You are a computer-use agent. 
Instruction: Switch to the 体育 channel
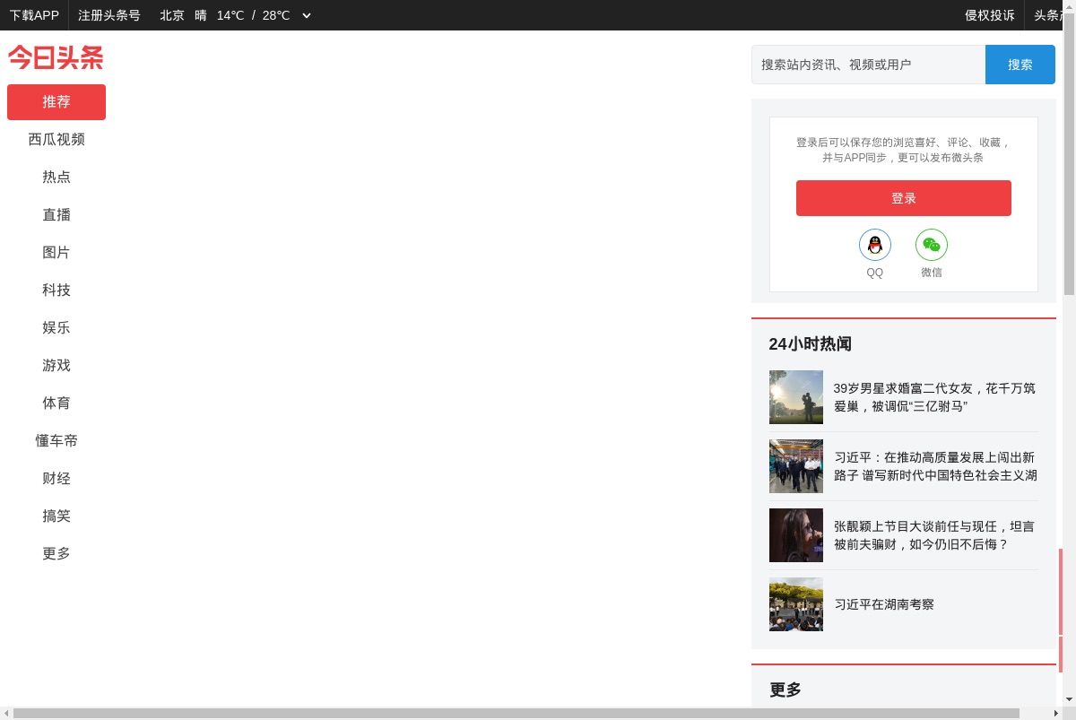point(56,403)
